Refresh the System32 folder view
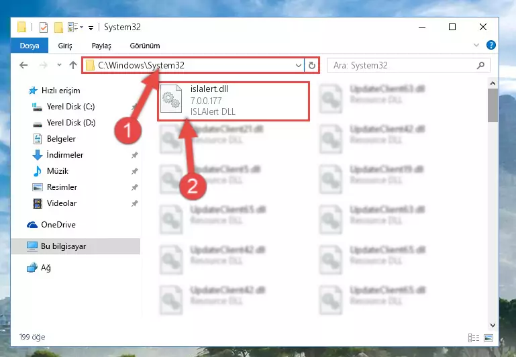The image size is (516, 357). [x=311, y=66]
